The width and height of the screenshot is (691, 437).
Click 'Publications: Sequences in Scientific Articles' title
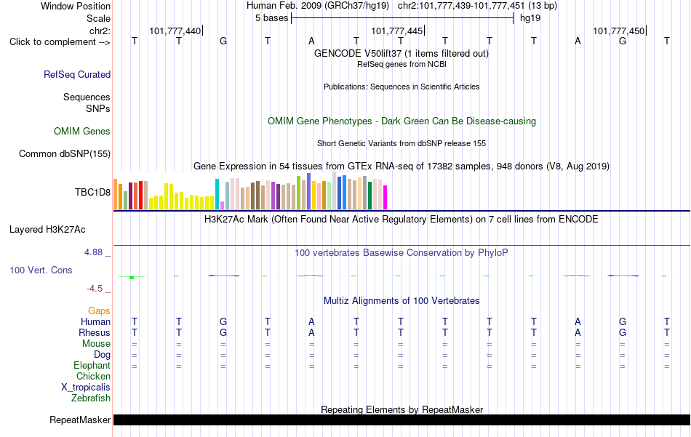(402, 87)
